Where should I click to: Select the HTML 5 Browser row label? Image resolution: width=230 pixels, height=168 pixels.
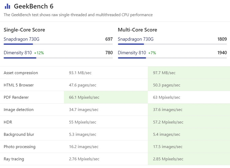click(x=19, y=85)
